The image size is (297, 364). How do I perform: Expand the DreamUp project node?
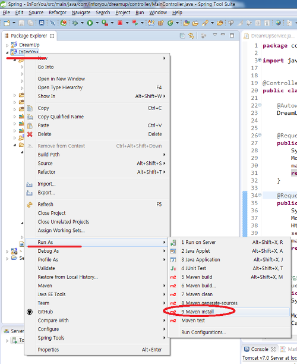[x=7, y=45]
